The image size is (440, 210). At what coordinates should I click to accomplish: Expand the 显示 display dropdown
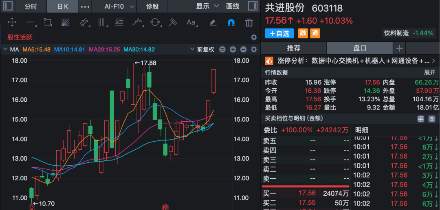(x=207, y=6)
